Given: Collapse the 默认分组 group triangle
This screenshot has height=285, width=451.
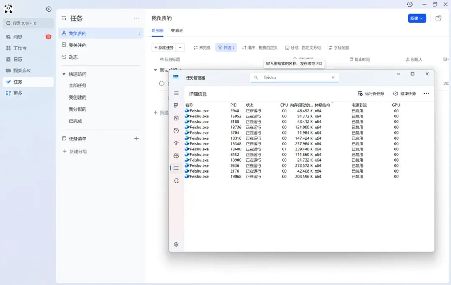Looking at the screenshot, I should (155, 70).
